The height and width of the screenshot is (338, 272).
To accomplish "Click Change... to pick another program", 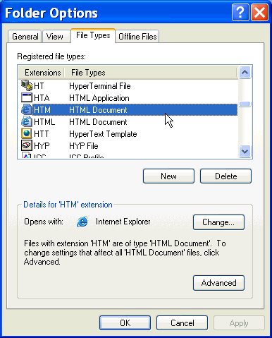I will pos(218,222).
